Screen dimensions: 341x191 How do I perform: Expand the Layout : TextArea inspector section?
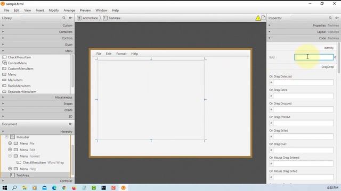[304, 32]
